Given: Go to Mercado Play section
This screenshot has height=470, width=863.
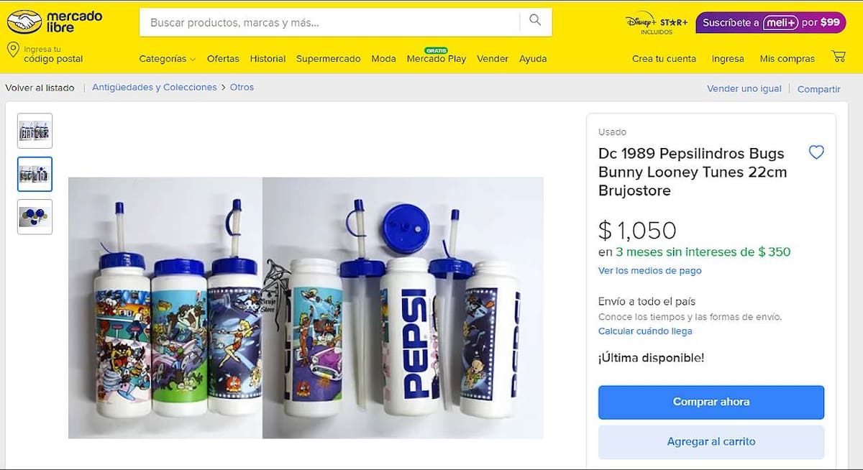Looking at the screenshot, I should [436, 59].
